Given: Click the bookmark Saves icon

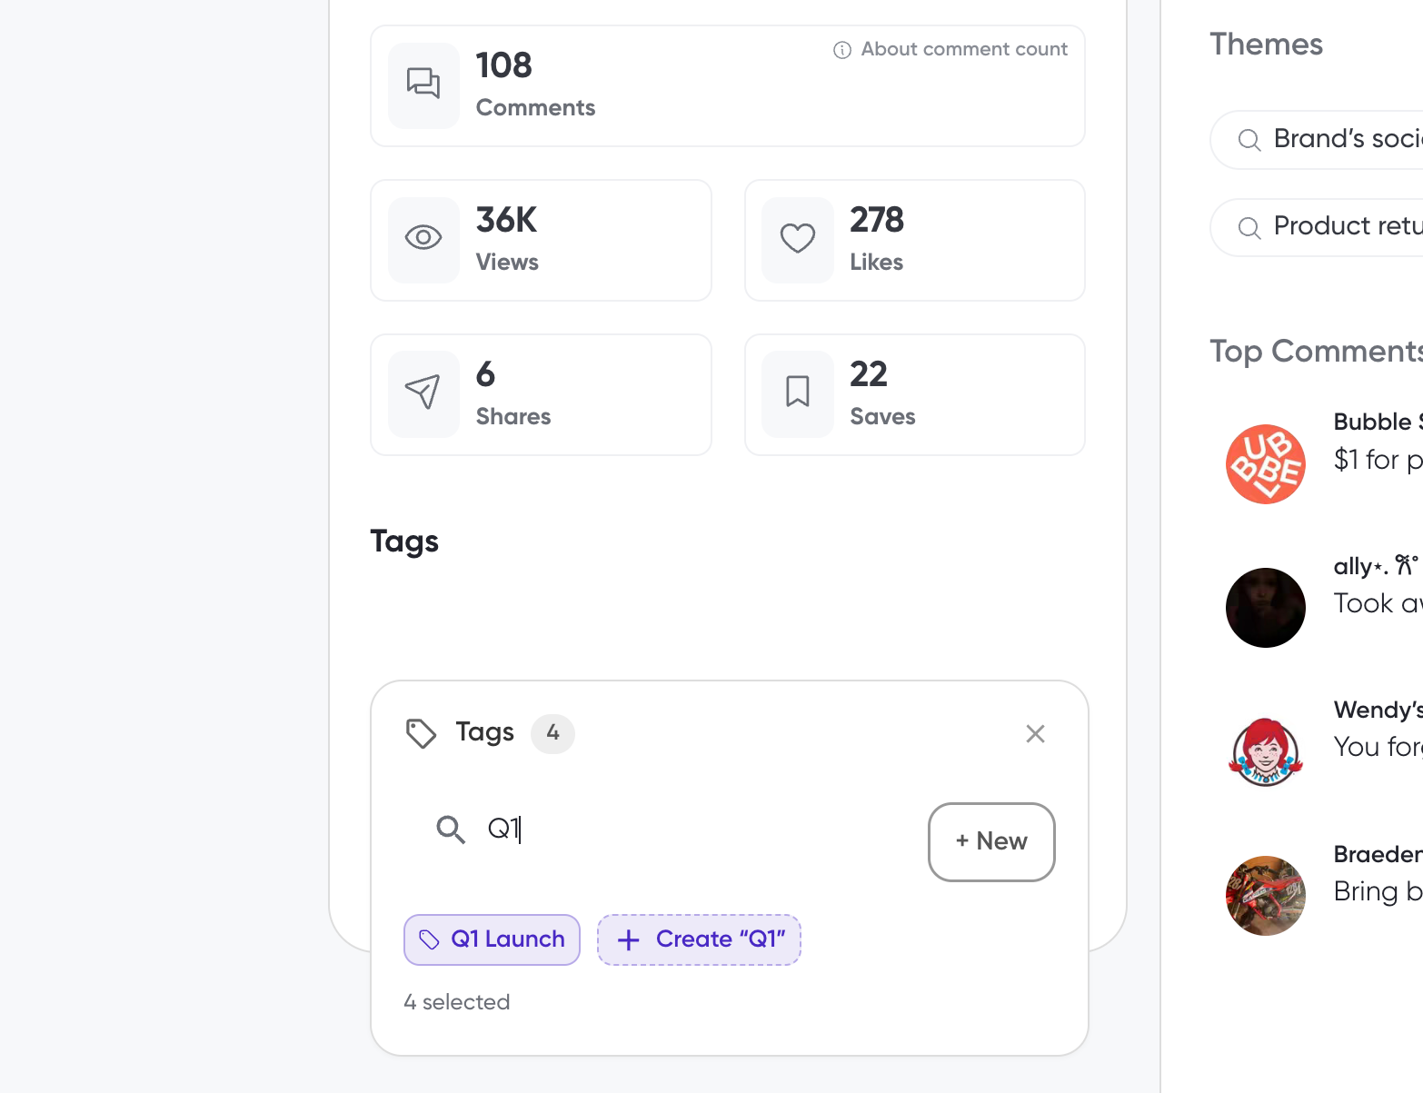Looking at the screenshot, I should click(x=798, y=392).
